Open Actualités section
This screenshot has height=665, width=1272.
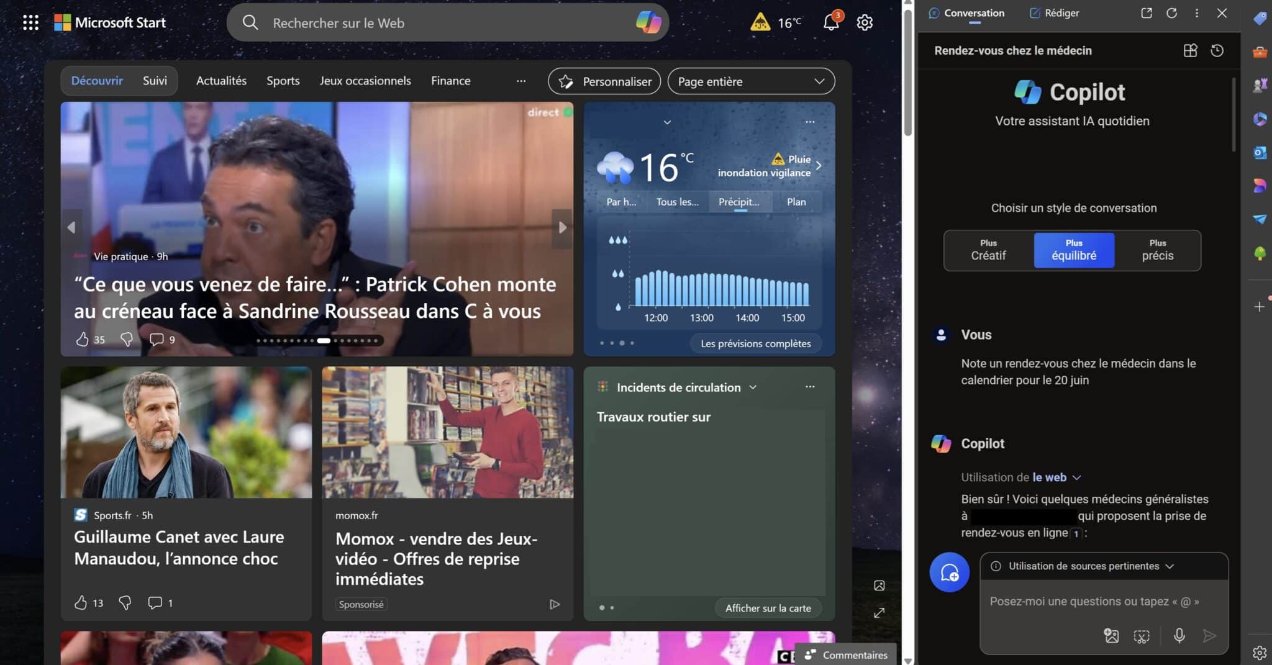coord(221,81)
